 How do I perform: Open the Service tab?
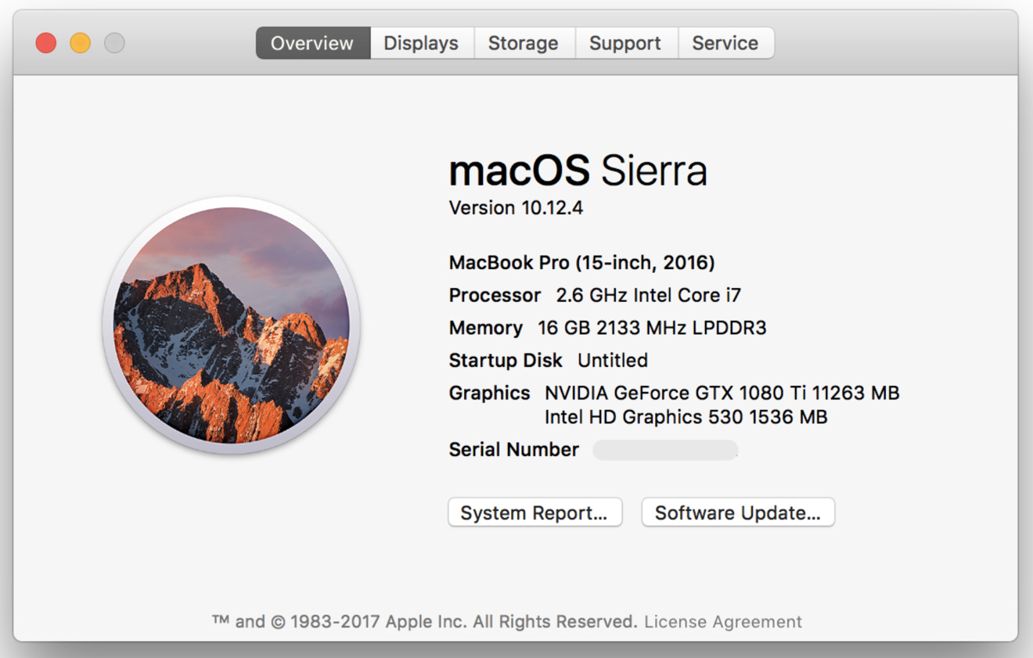pos(725,43)
